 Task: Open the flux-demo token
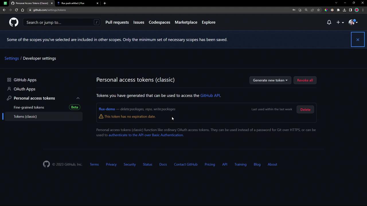[x=107, y=109]
